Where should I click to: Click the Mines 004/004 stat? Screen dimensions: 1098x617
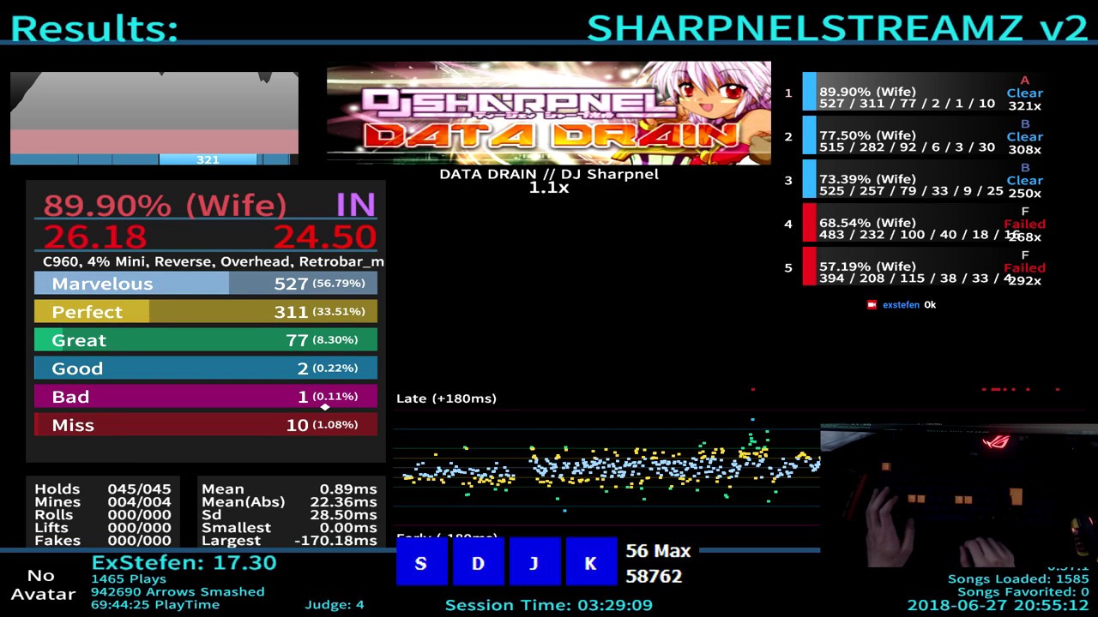pos(103,502)
